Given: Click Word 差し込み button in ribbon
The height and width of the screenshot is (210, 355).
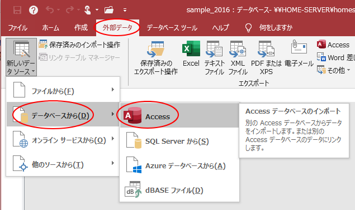Looking at the screenshot, I should click(335, 57).
